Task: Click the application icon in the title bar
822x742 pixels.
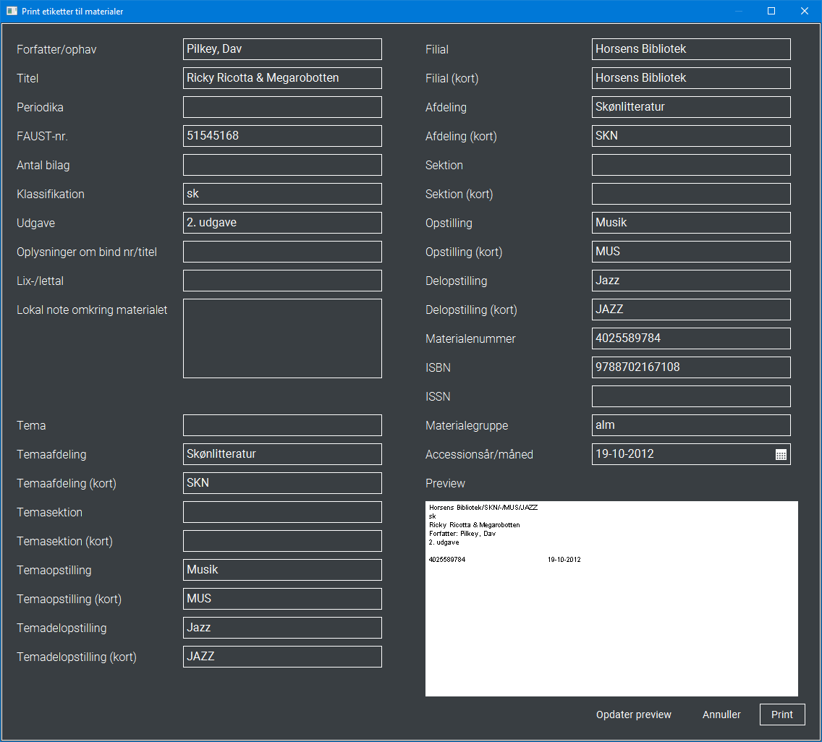Action: [10, 11]
